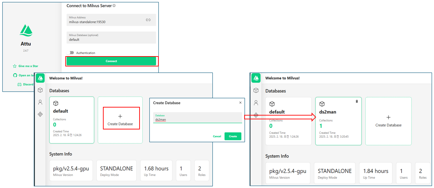Click the Database name field containing ds2man

pos(197,118)
